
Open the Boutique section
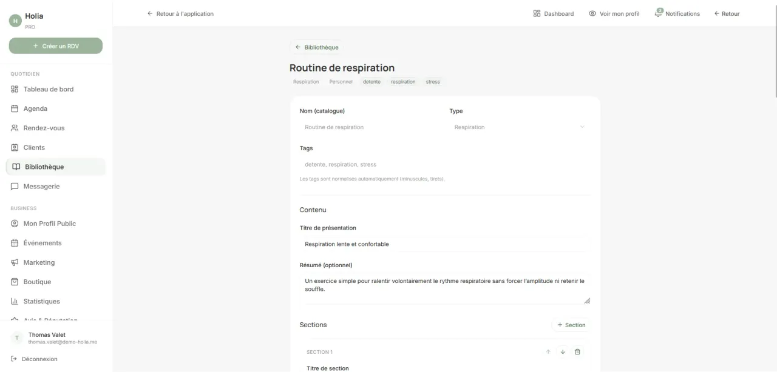coord(56,282)
